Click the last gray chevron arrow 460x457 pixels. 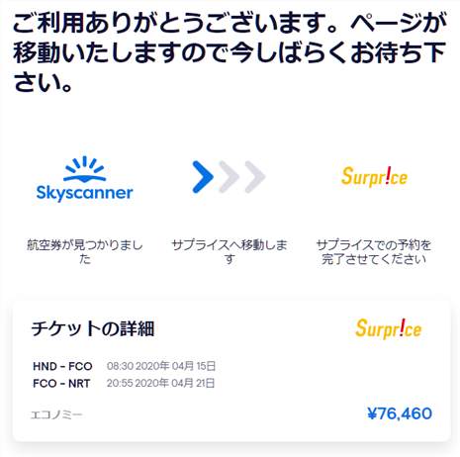pos(255,177)
